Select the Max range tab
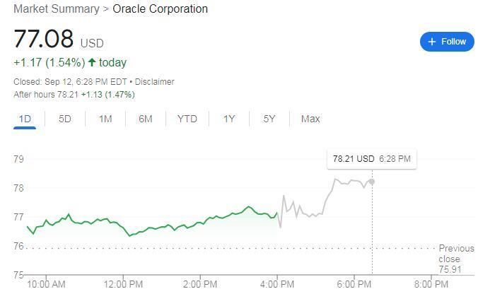The image size is (478, 289). click(310, 119)
